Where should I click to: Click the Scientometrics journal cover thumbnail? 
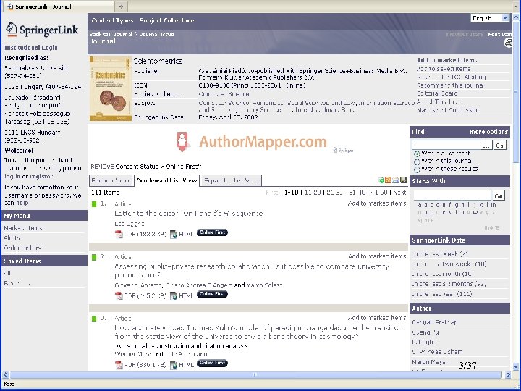[x=110, y=88]
